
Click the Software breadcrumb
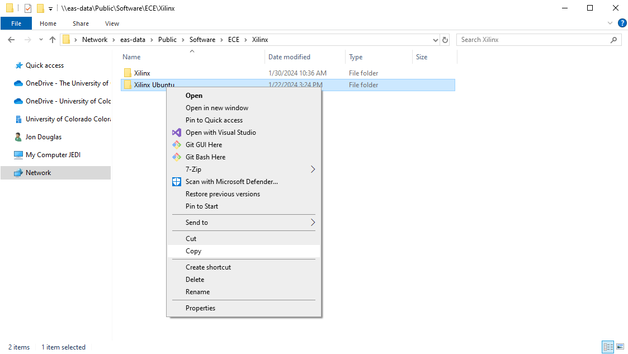(202, 40)
